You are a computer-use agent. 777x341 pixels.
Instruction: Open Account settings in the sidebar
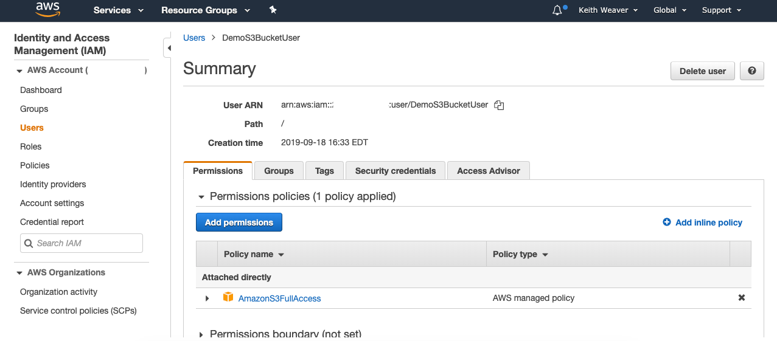pos(52,203)
